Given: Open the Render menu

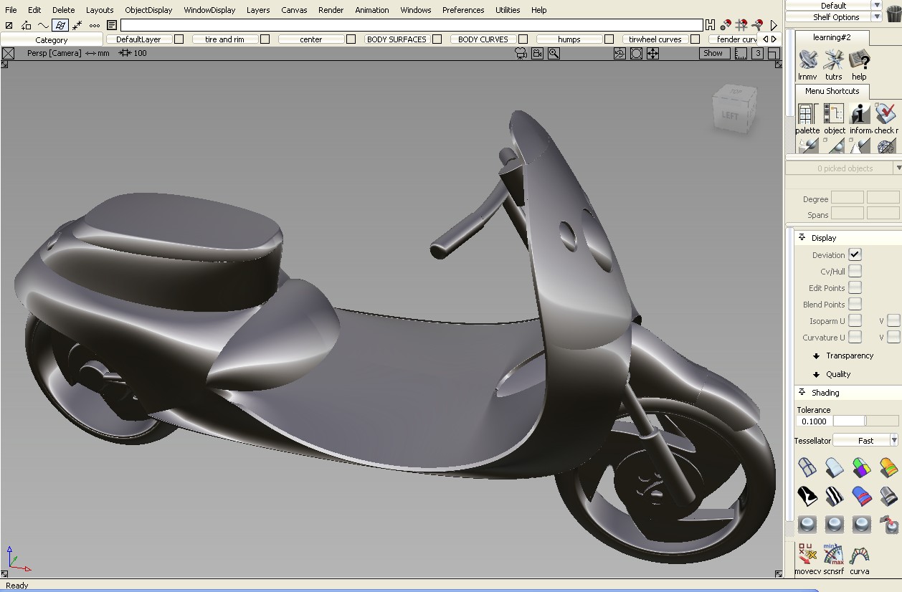Looking at the screenshot, I should click(331, 9).
